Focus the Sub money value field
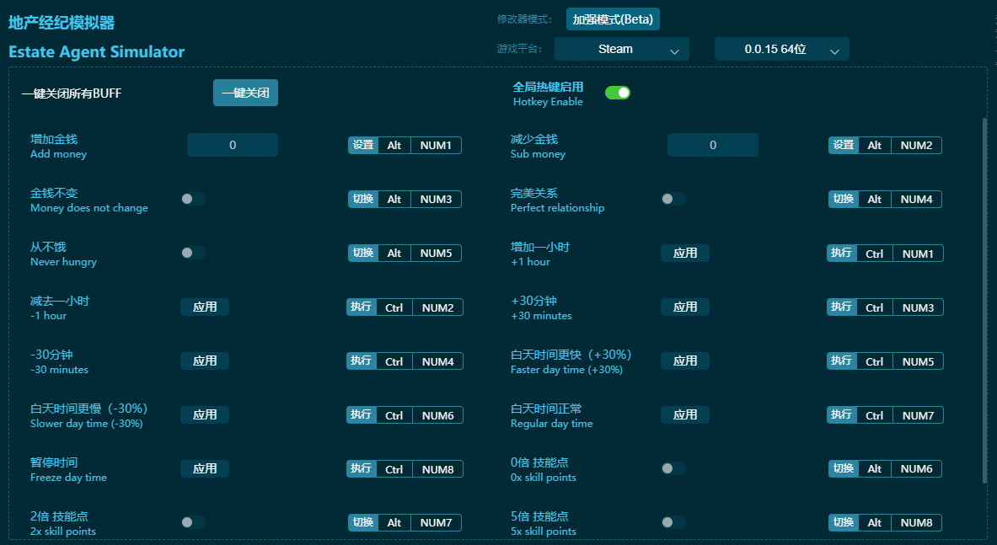Image resolution: width=997 pixels, height=545 pixels. [x=712, y=145]
